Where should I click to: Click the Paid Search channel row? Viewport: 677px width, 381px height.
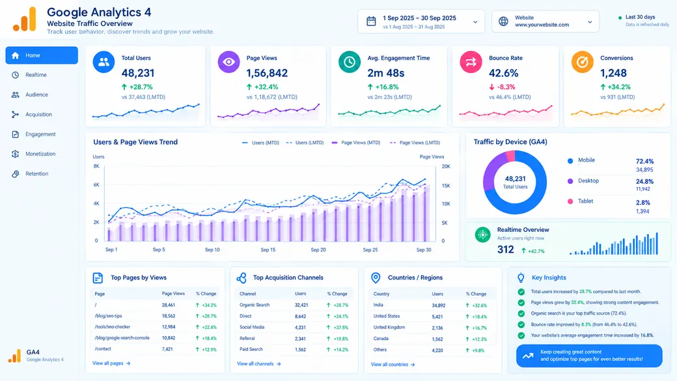click(294, 349)
